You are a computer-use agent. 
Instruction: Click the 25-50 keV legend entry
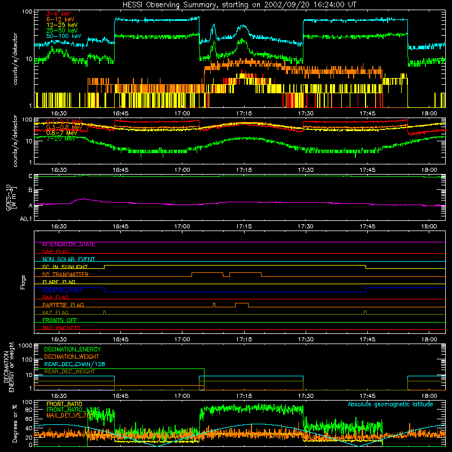(x=62, y=31)
